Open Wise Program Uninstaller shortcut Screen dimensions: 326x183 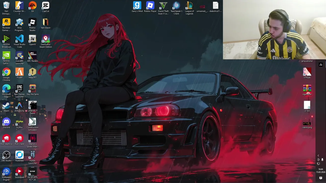coord(19,25)
